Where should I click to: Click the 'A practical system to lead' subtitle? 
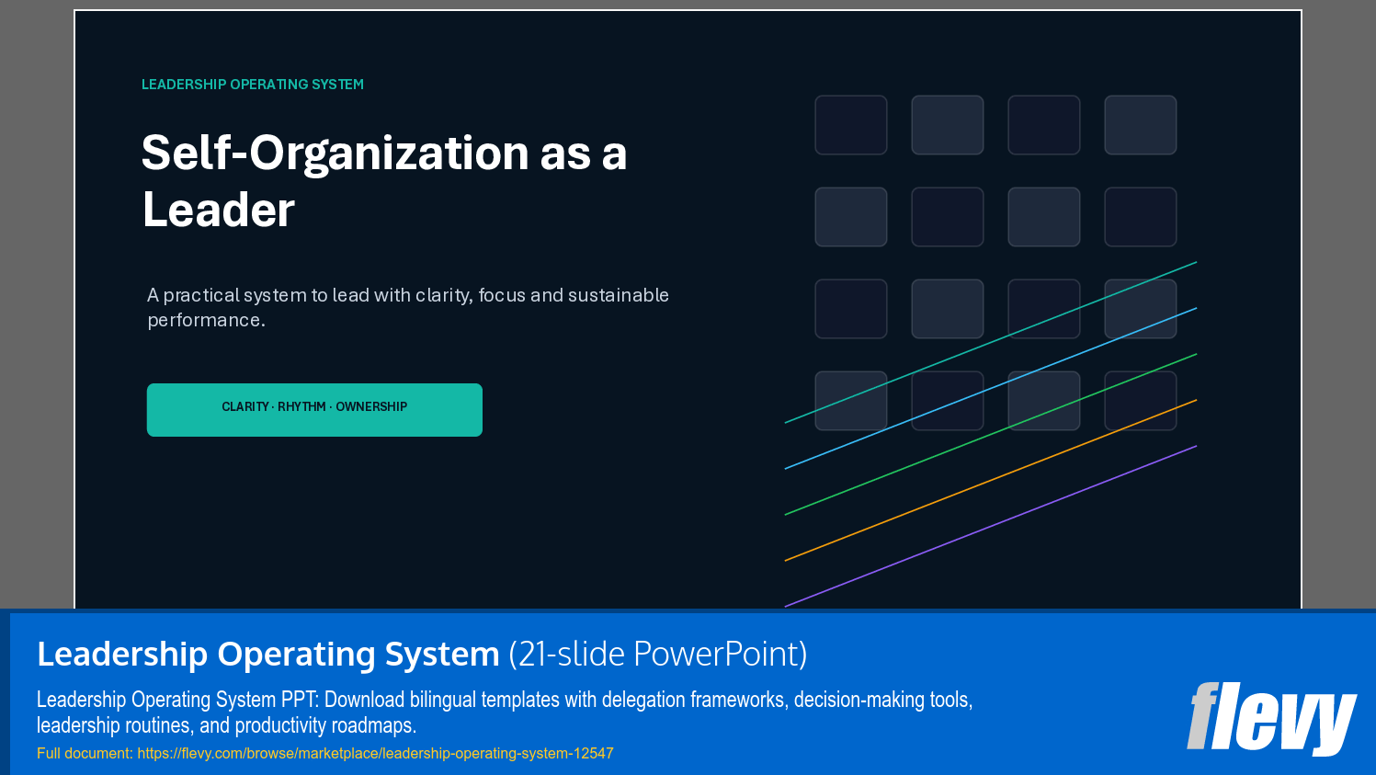pyautogui.click(x=408, y=307)
